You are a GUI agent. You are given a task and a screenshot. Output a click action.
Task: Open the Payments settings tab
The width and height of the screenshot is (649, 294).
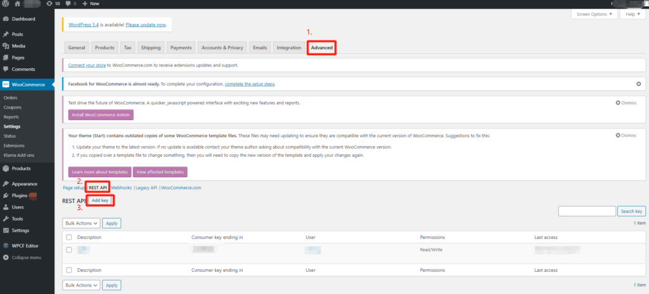pos(181,47)
